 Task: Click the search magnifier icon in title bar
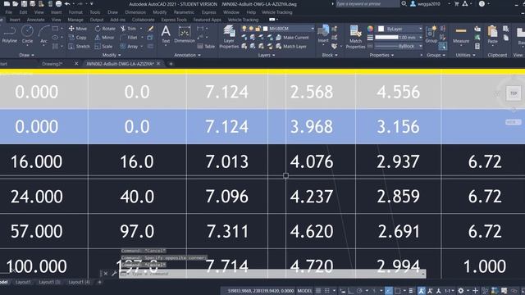pyautogui.click(x=404, y=3)
